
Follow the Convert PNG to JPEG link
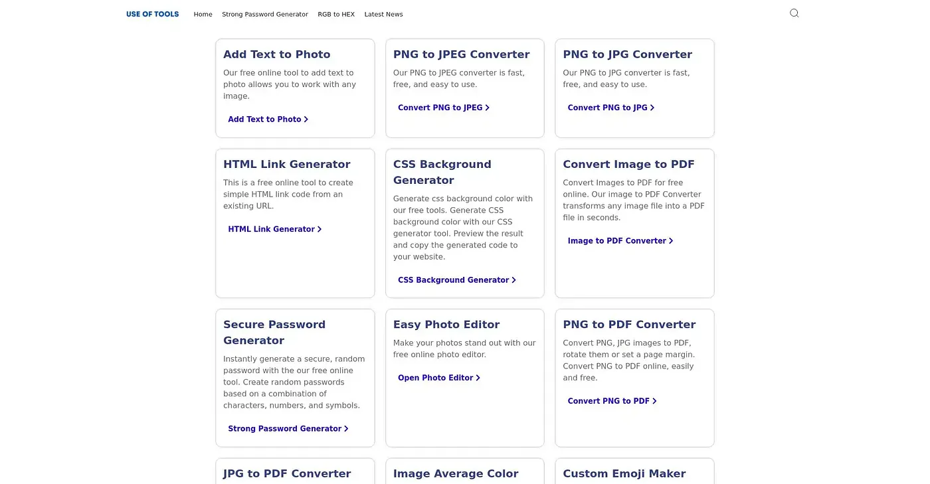pos(443,108)
